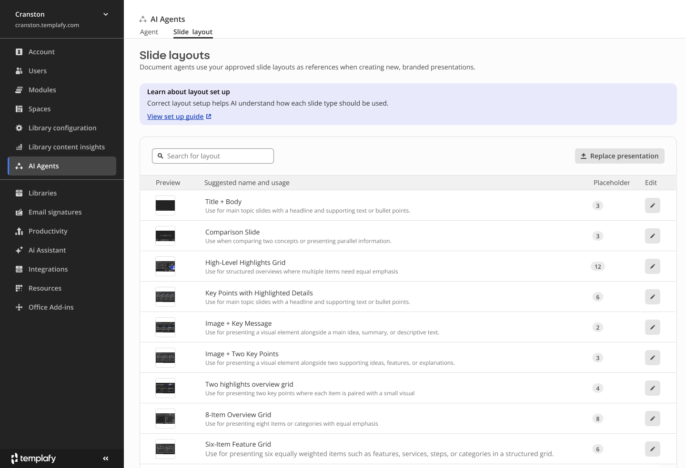This screenshot has width=686, height=468.
Task: Click Suggested name and usage column header
Action: (x=247, y=183)
